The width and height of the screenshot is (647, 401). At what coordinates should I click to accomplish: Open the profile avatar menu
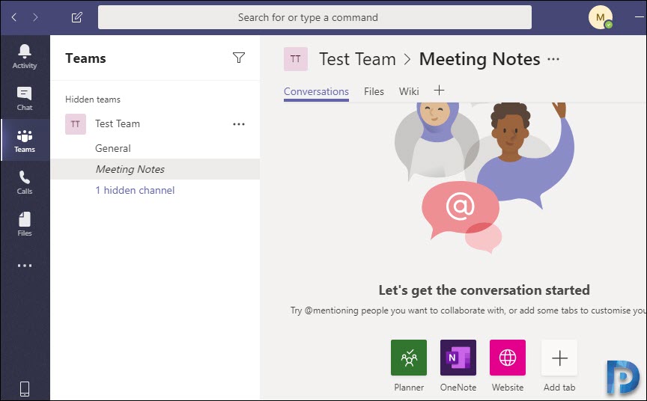(601, 17)
